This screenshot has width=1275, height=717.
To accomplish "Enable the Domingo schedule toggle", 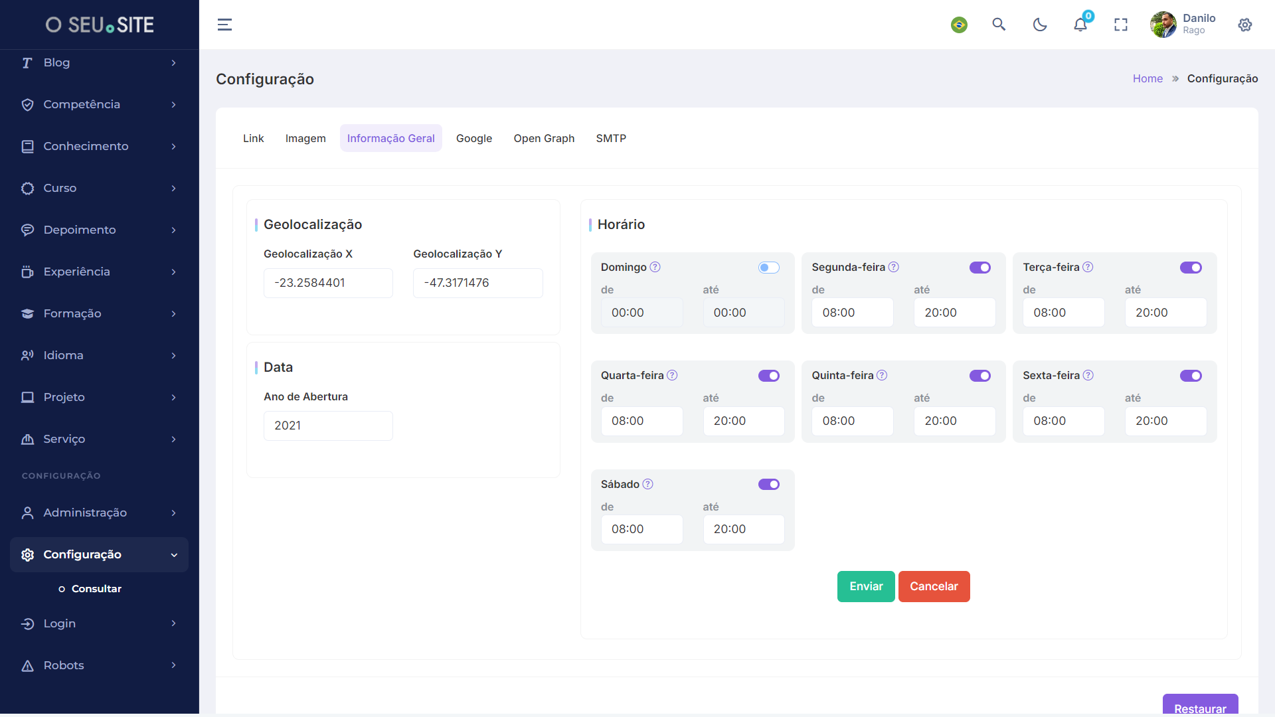I will (769, 268).
